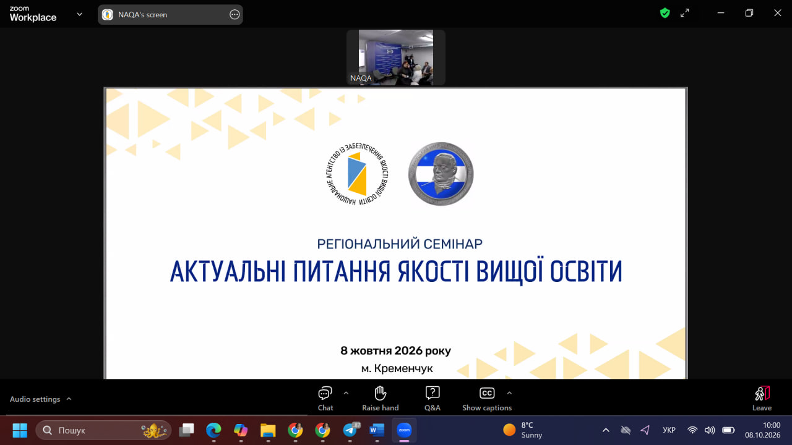The image size is (792, 445).
Task: Click the date text '8 жовтня 2026 року'
Action: [x=396, y=351]
